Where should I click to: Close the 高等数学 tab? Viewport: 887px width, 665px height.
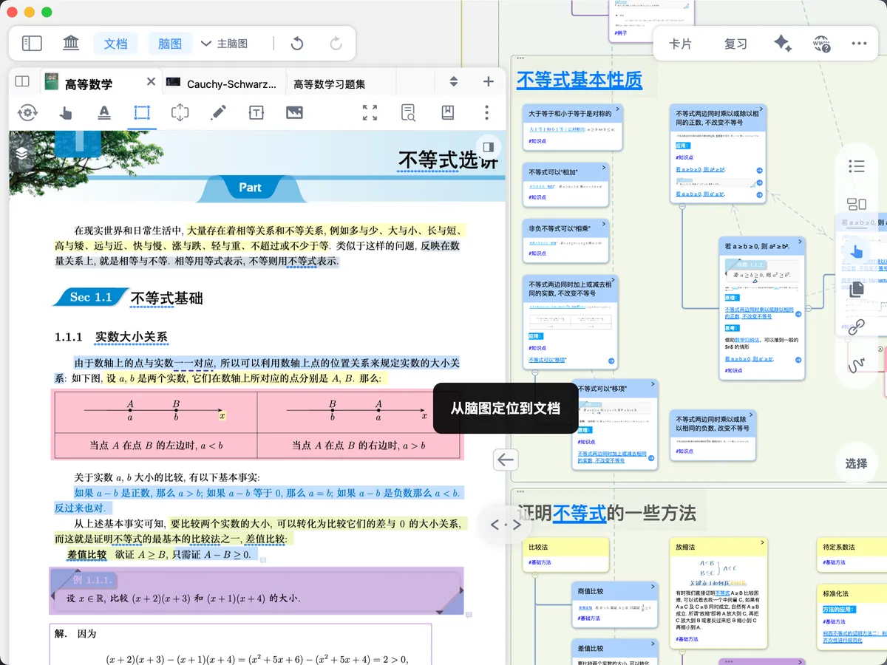coord(151,82)
